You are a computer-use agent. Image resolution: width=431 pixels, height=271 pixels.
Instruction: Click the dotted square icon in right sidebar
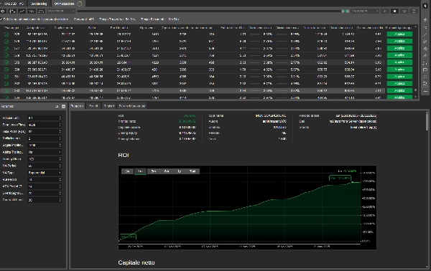(425, 77)
